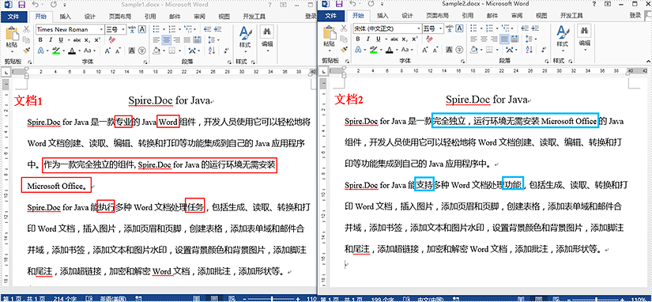
Task: Decrease indent in Sample1 window
Action: (207, 29)
